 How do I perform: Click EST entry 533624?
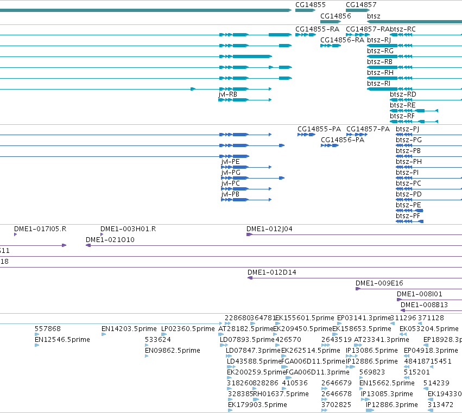click(x=157, y=340)
